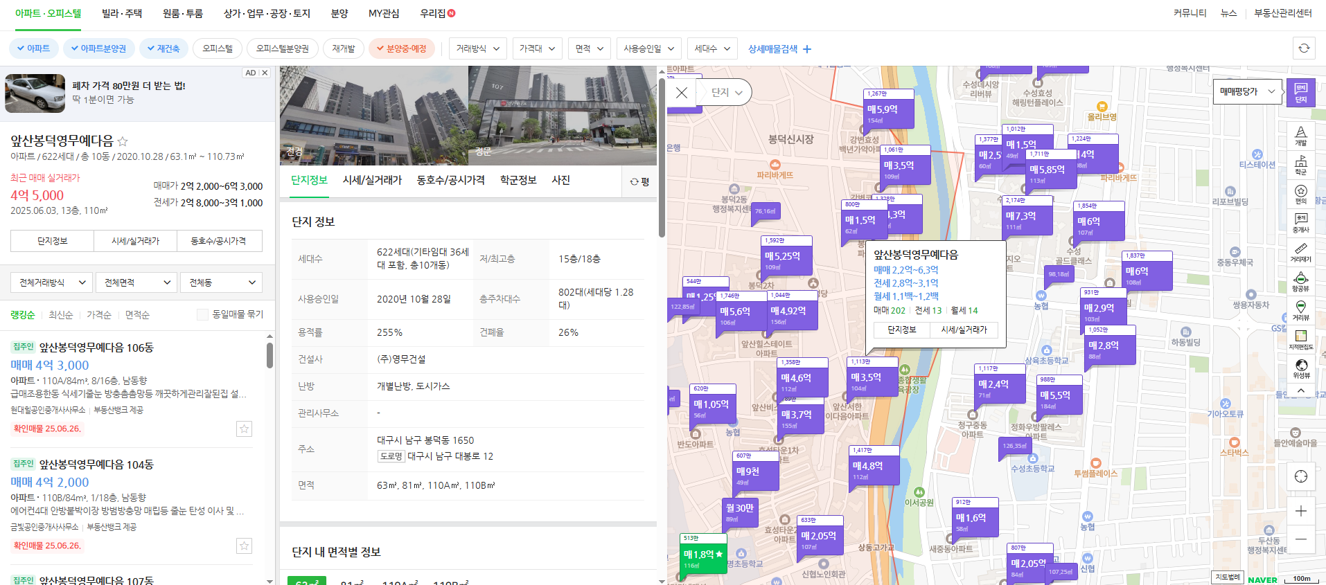This screenshot has height=585, width=1326.
Task: Toggle the 아파트 filter chip
Action: point(33,48)
